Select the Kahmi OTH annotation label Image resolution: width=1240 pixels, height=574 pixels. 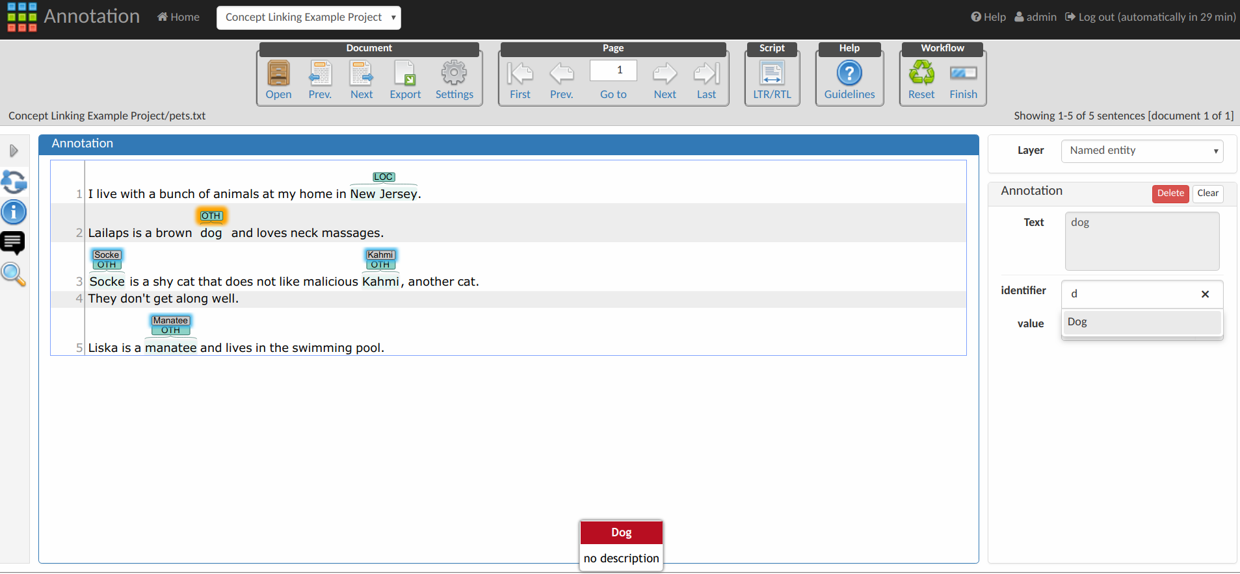pyautogui.click(x=380, y=260)
